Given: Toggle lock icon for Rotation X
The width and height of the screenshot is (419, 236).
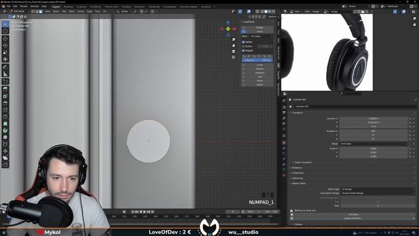Looking at the screenshot, I should coord(410,131).
